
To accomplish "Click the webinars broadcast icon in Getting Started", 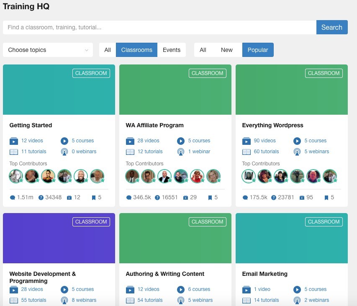I will (x=64, y=152).
